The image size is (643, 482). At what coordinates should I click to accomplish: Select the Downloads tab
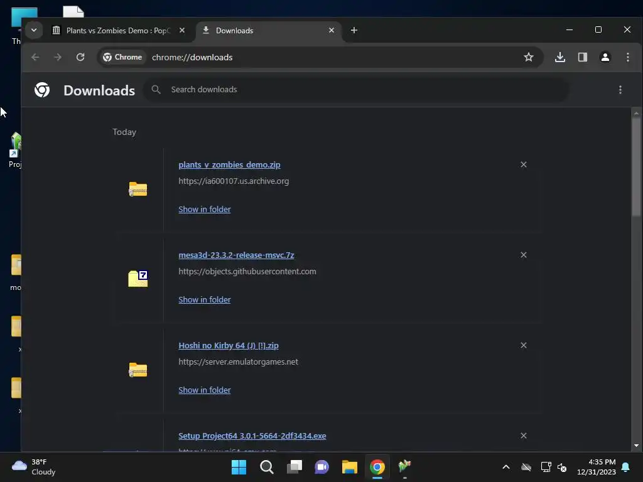tap(269, 31)
